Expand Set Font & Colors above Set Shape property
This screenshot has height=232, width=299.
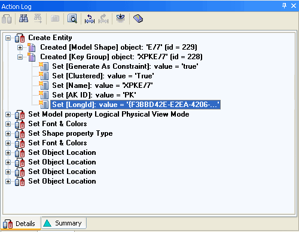tap(8, 124)
